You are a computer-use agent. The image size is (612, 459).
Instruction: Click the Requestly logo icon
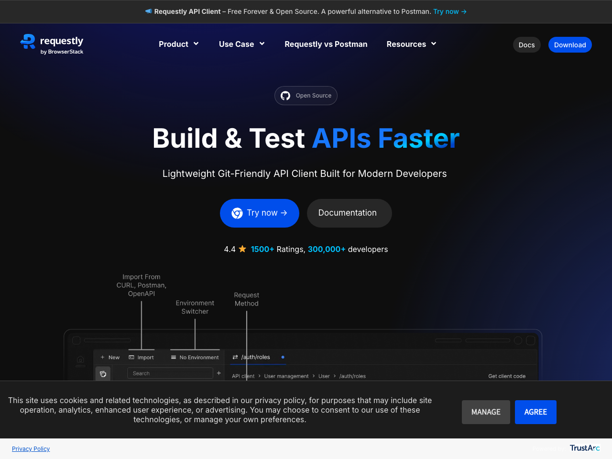pyautogui.click(x=28, y=42)
